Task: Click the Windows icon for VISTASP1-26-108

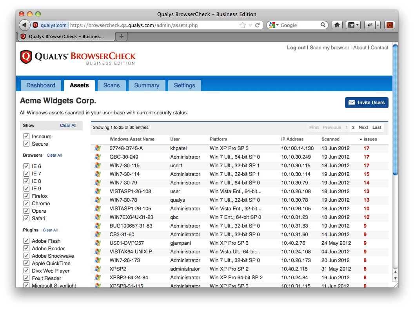Action: pyautogui.click(x=98, y=192)
